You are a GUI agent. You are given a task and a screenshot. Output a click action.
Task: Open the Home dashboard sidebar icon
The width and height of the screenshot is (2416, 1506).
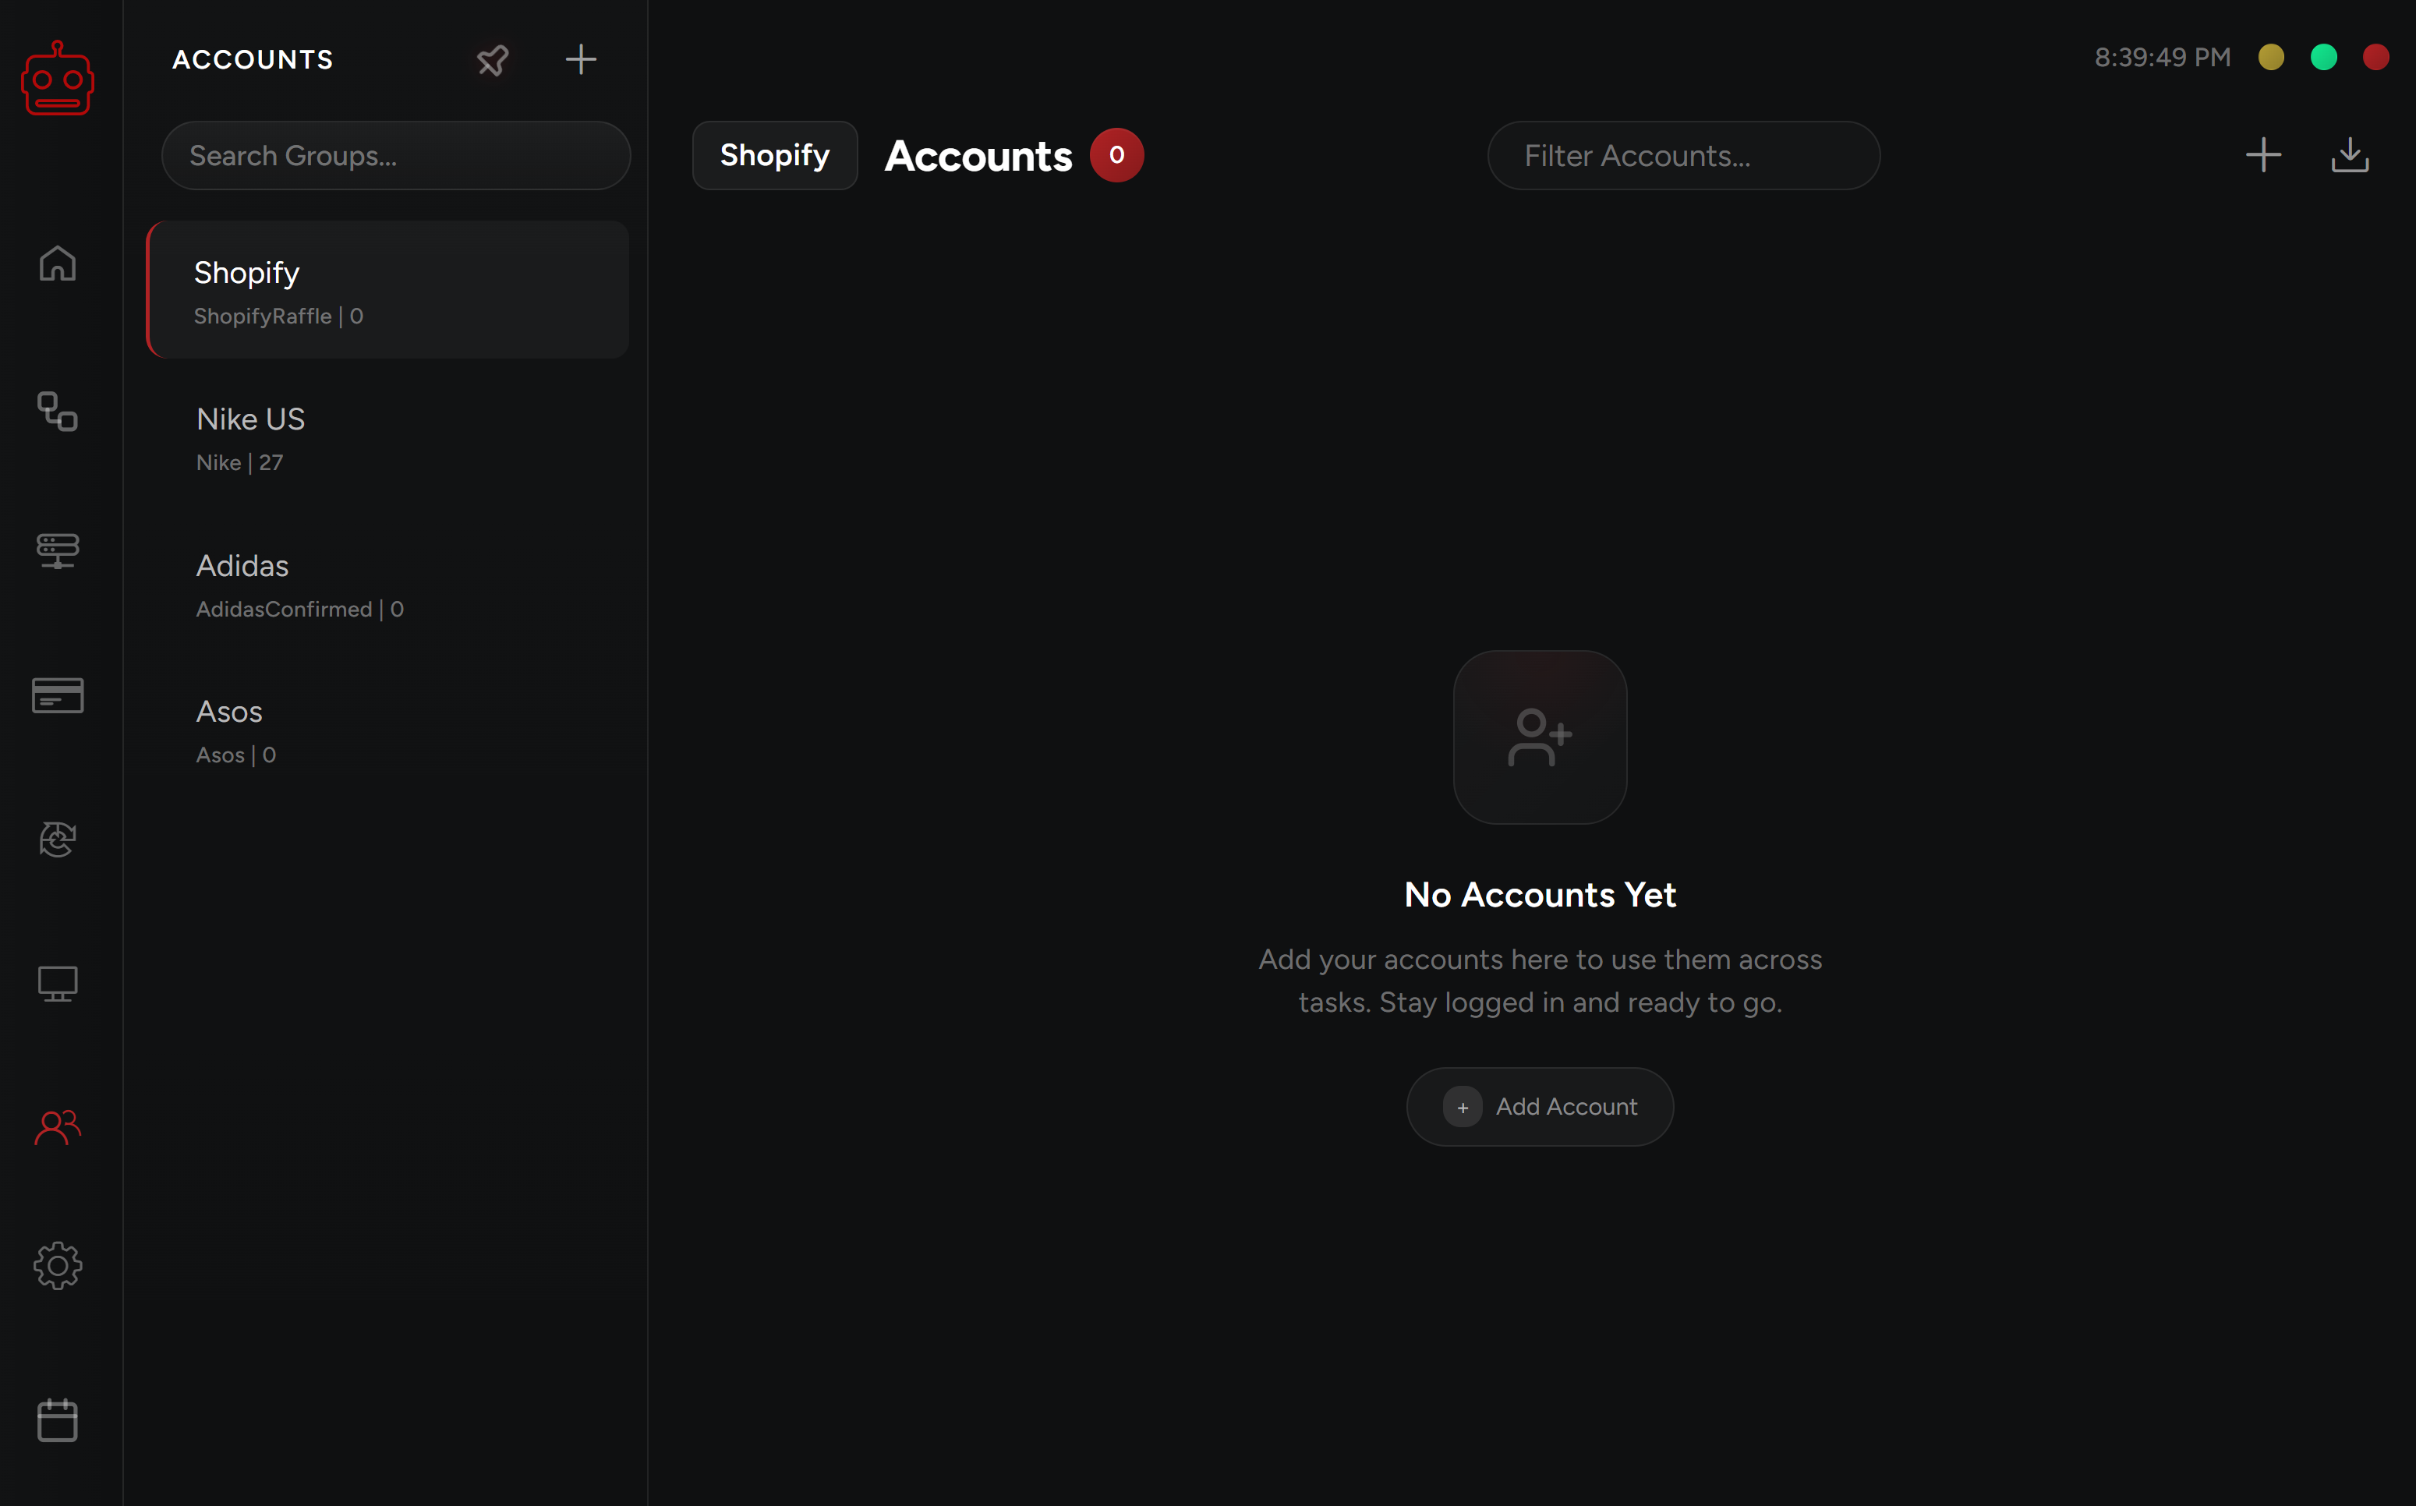pyautogui.click(x=58, y=264)
